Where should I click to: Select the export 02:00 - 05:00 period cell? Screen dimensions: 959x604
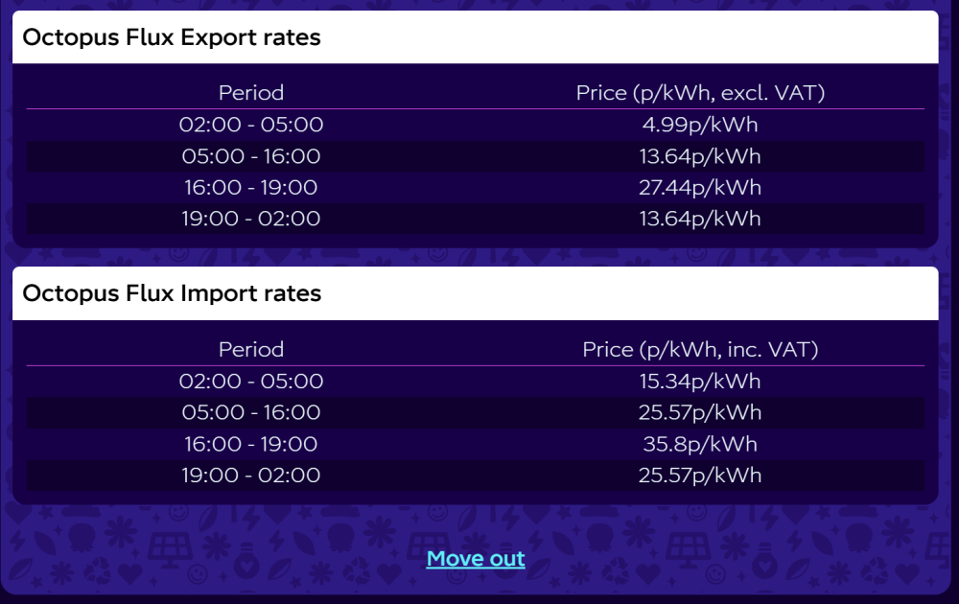coord(251,125)
